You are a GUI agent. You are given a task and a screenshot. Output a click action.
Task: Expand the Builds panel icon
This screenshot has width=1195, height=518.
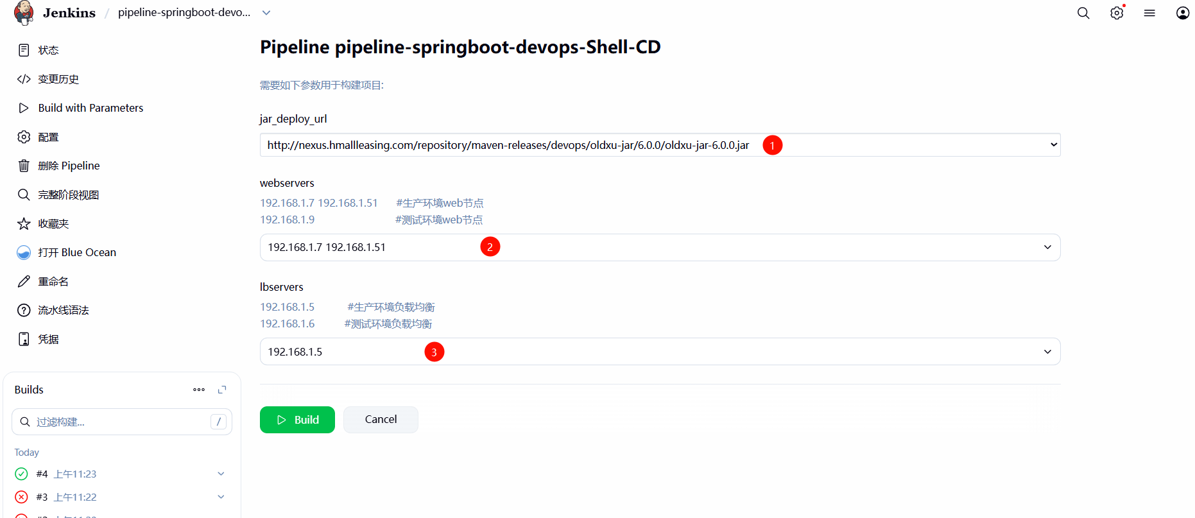click(222, 390)
